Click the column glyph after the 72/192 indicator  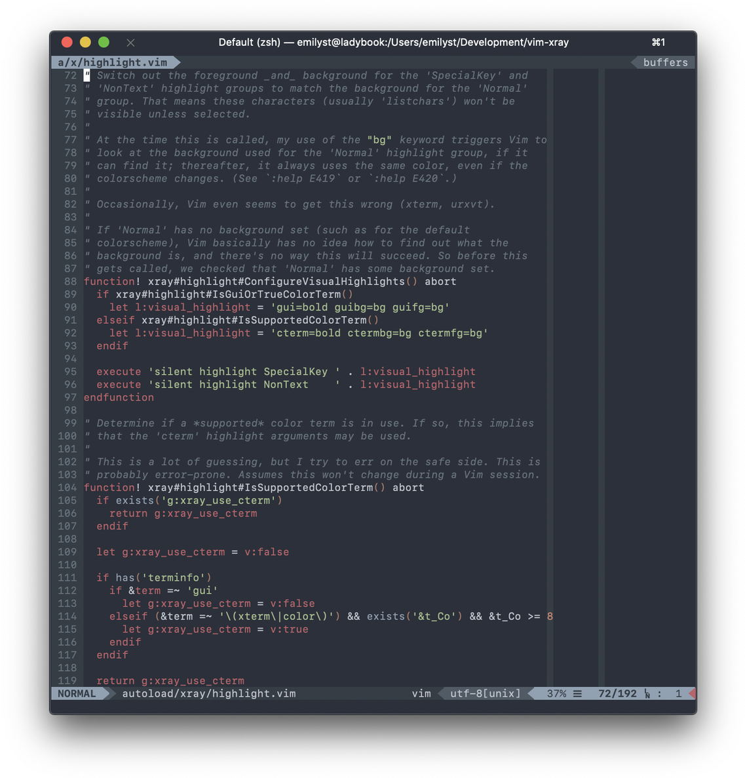tap(647, 693)
